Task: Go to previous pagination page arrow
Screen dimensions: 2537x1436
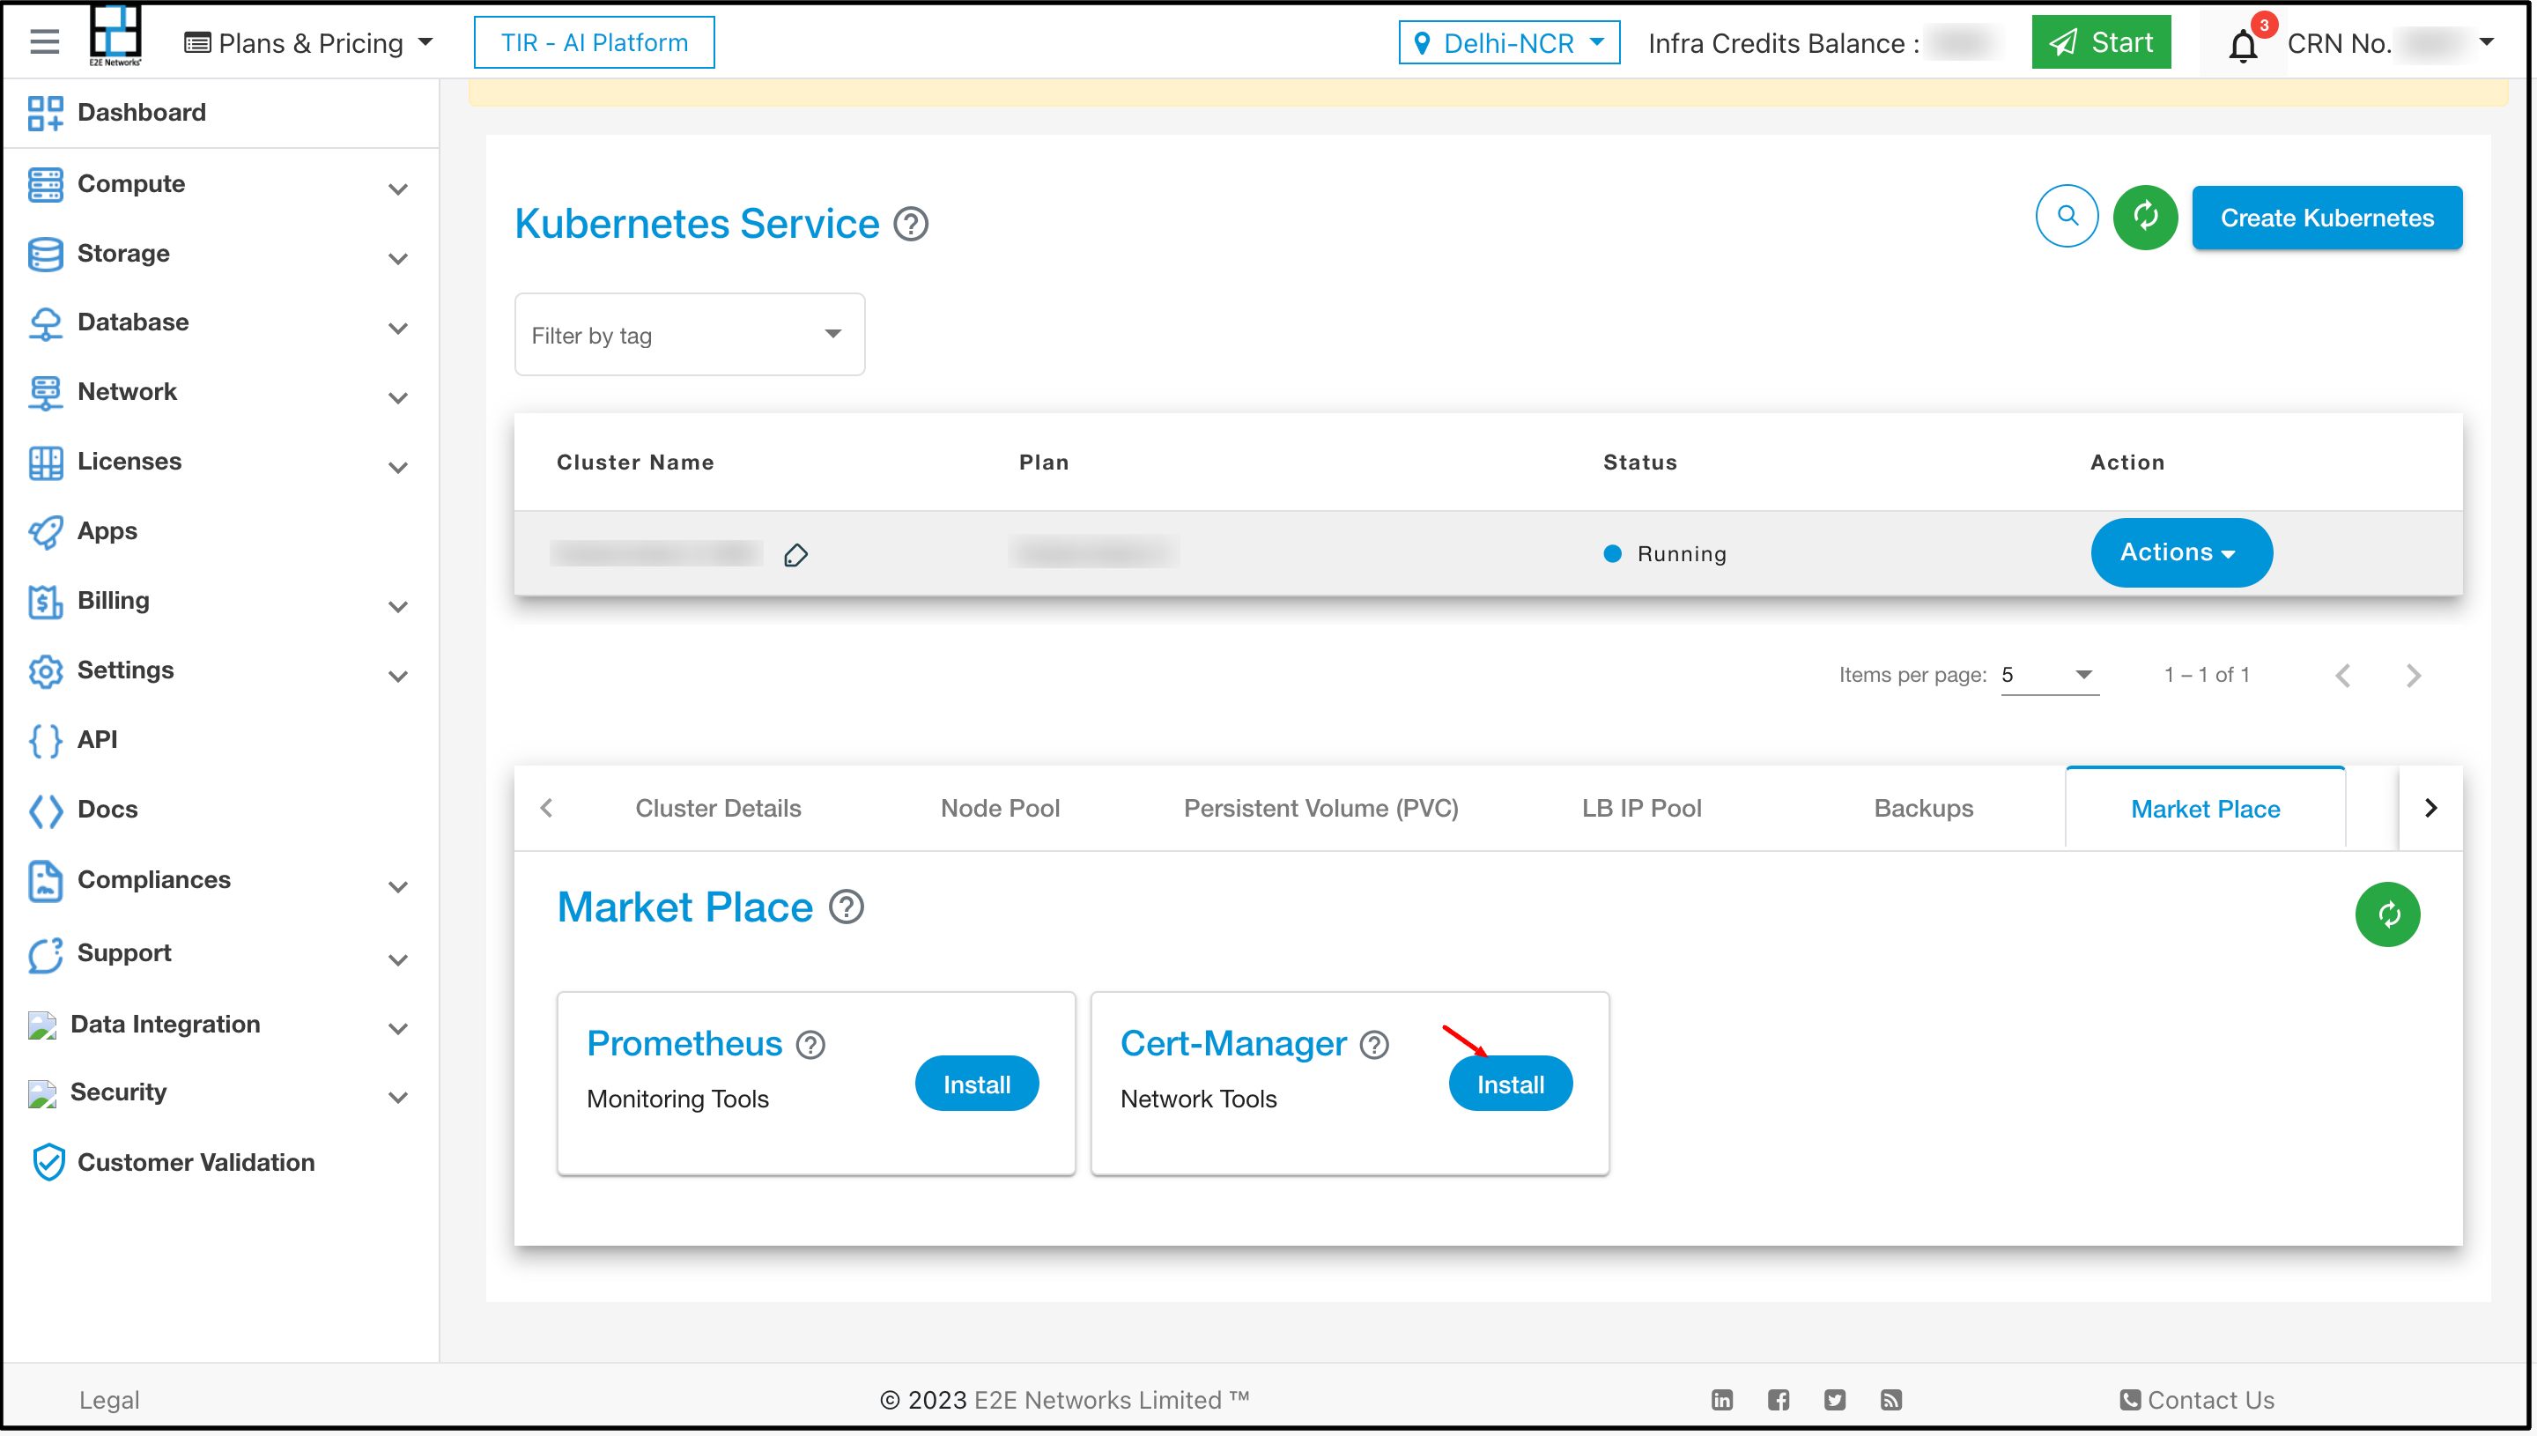Action: 2342,676
